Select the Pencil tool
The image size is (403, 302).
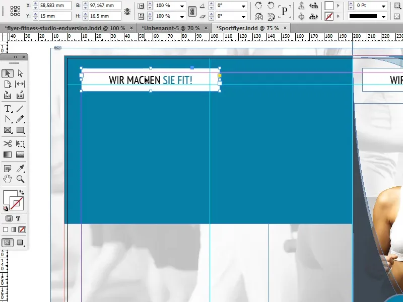20,119
